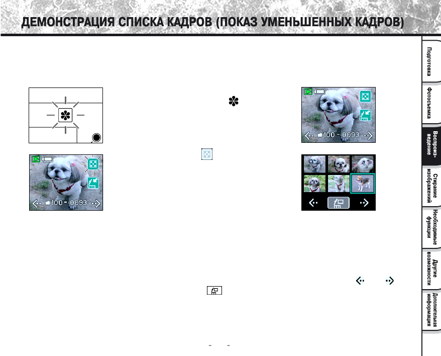Select the macro flower icon in the viewfinder
The height and width of the screenshot is (356, 441).
coord(65,115)
